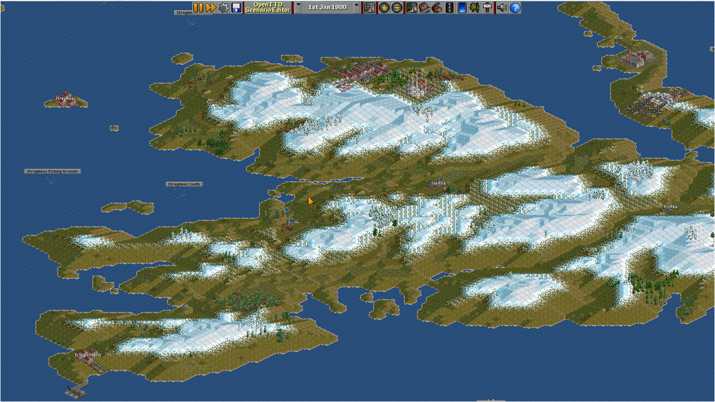The image size is (715, 402).
Task: Open waterways construction tool
Action: tap(462, 7)
